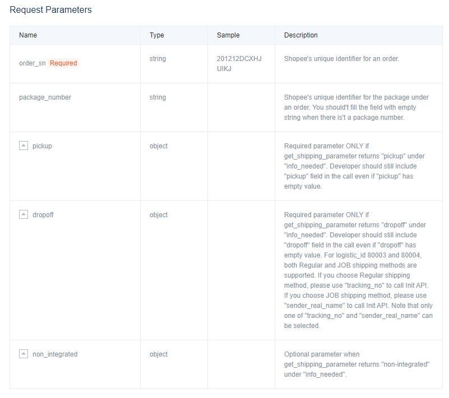The height and width of the screenshot is (398, 449).
Task: Select the package_number parameter name
Action: (45, 97)
